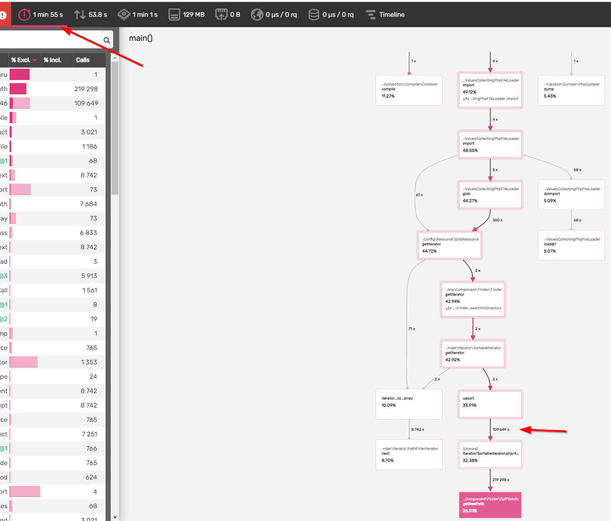The image size is (611, 521).
Task: Select the I/O wait 53.8 s metric
Action: coord(91,15)
